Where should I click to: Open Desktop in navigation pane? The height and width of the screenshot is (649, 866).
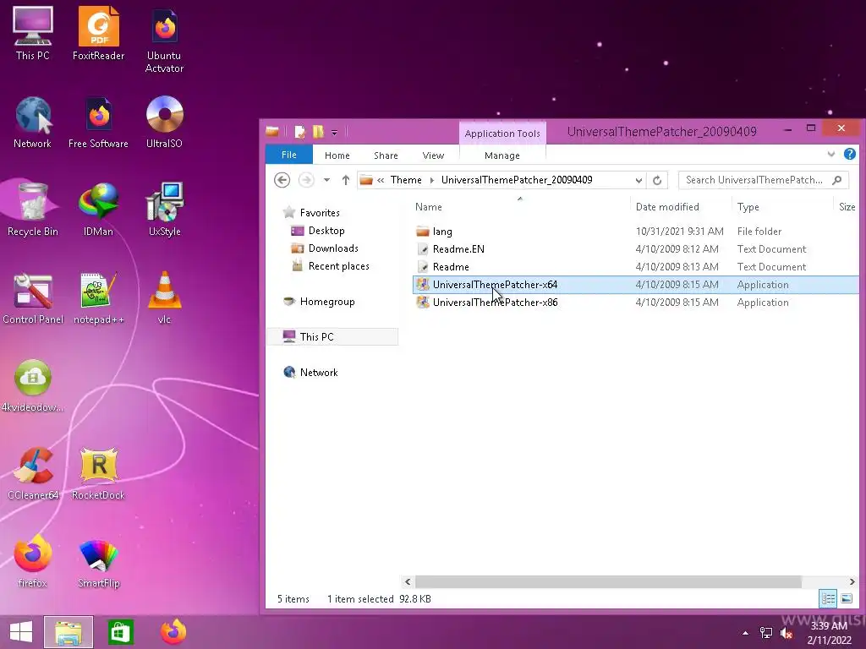(x=326, y=231)
